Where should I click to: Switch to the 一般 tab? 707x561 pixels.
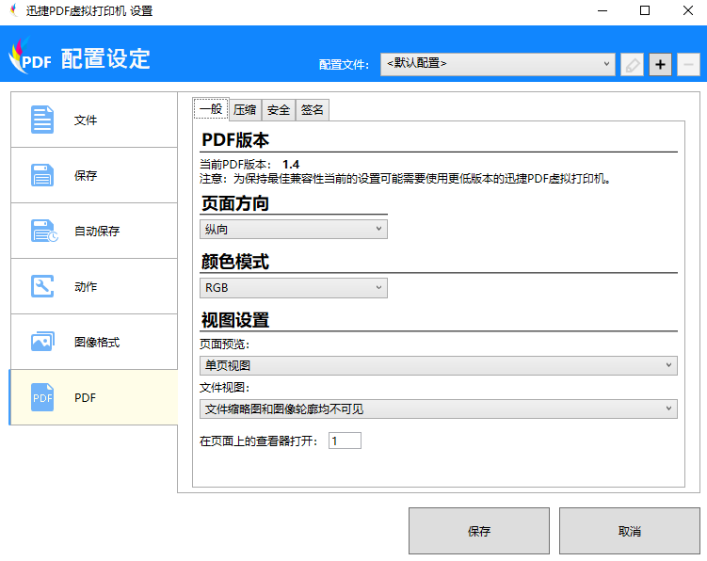click(x=211, y=109)
